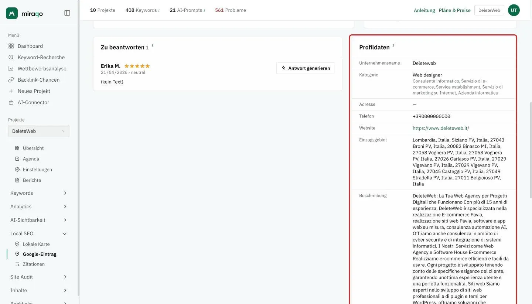Click the info icon next to Keywords count

pos(159,10)
